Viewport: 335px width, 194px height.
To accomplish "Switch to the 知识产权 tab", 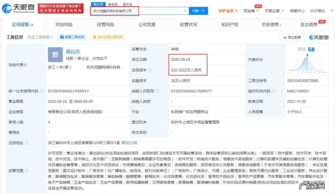I will point(229,24).
